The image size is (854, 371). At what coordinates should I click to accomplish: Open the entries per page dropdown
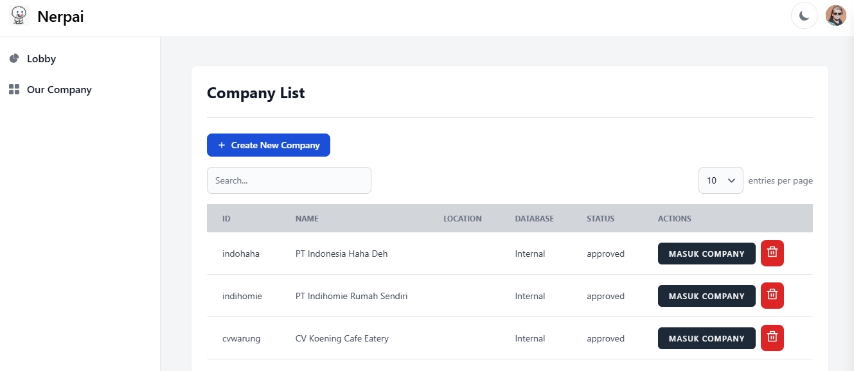[720, 180]
